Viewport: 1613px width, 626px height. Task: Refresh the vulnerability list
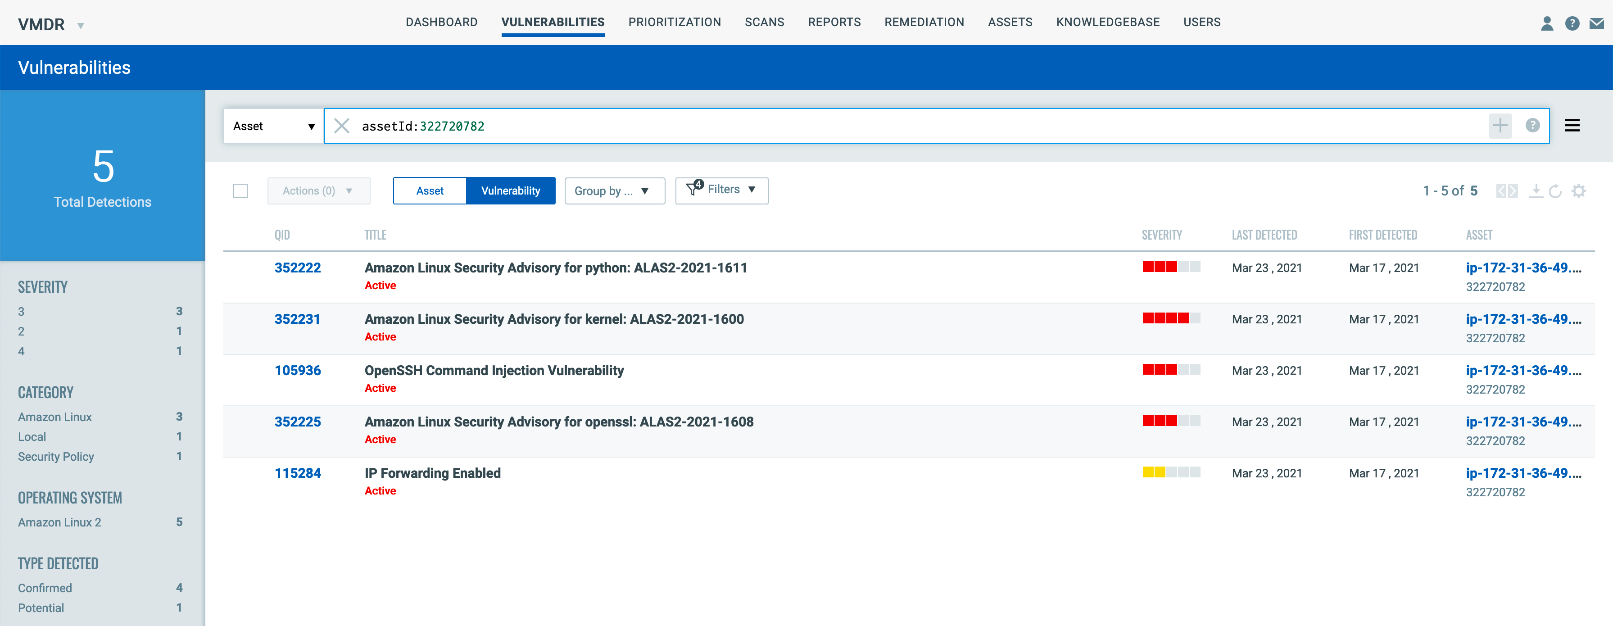[1556, 191]
